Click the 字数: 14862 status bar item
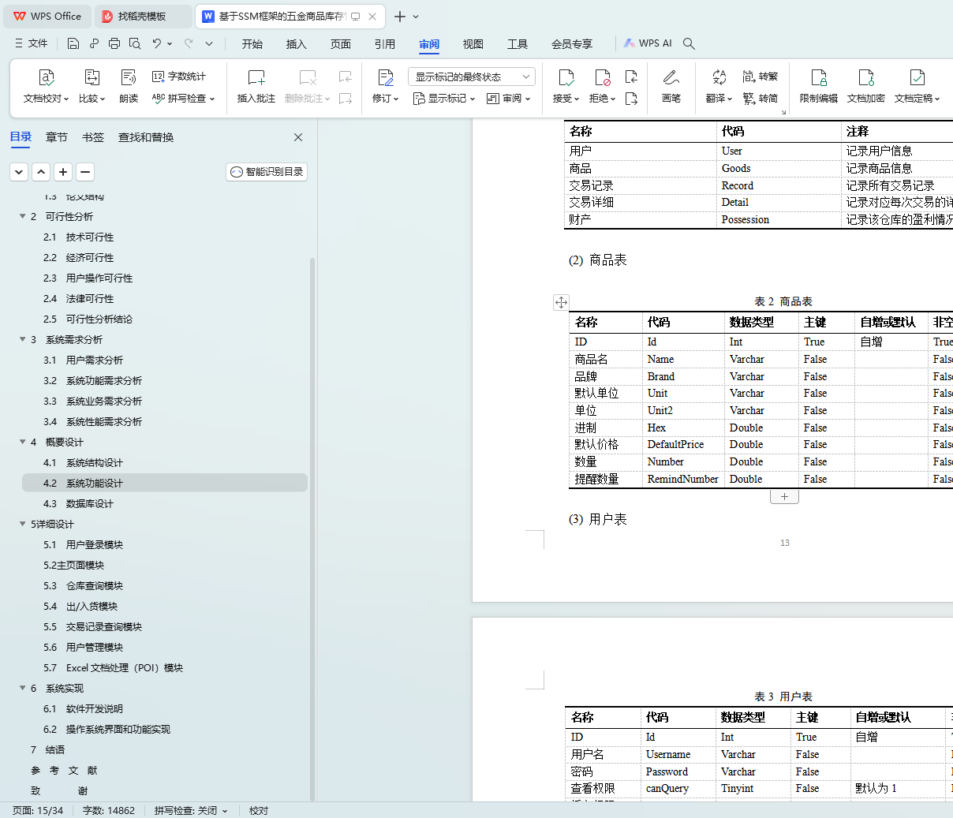This screenshot has width=953, height=818. (109, 810)
